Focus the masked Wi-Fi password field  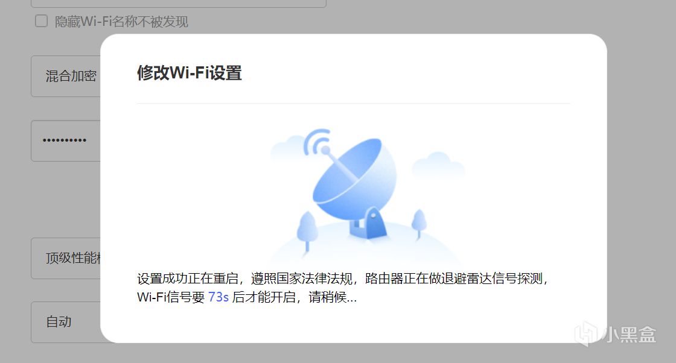[66, 140]
